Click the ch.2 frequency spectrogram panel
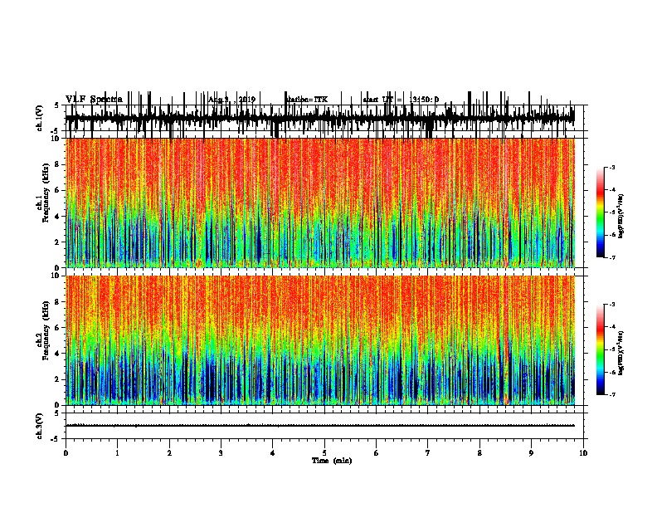657x508 pixels. coord(320,340)
